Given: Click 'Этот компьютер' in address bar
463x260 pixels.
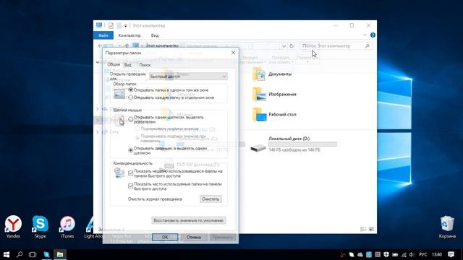Looking at the screenshot, I should click(162, 45).
